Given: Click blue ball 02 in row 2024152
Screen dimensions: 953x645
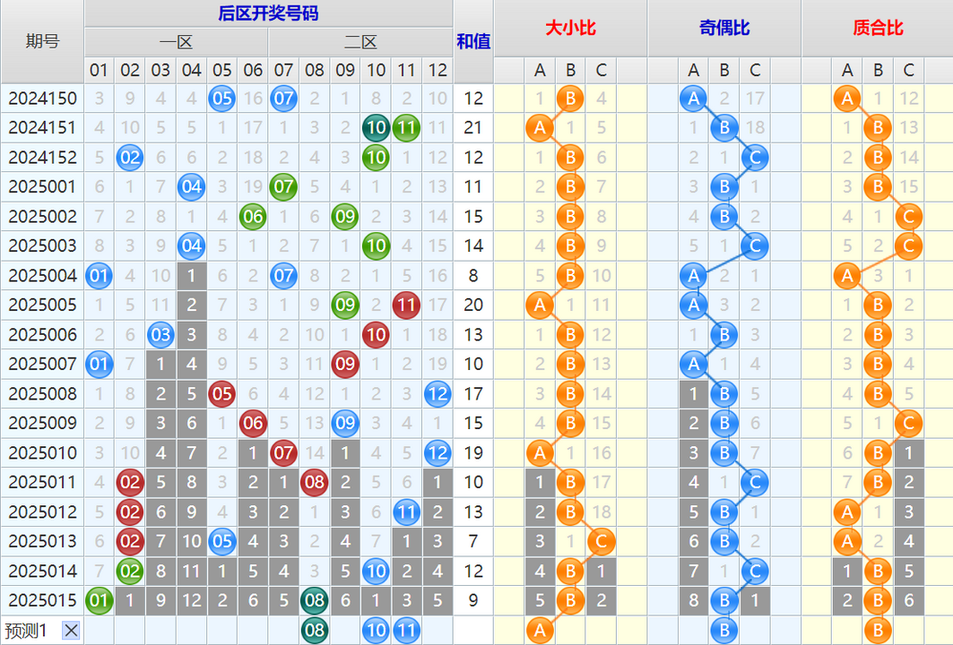Looking at the screenshot, I should click(x=130, y=158).
